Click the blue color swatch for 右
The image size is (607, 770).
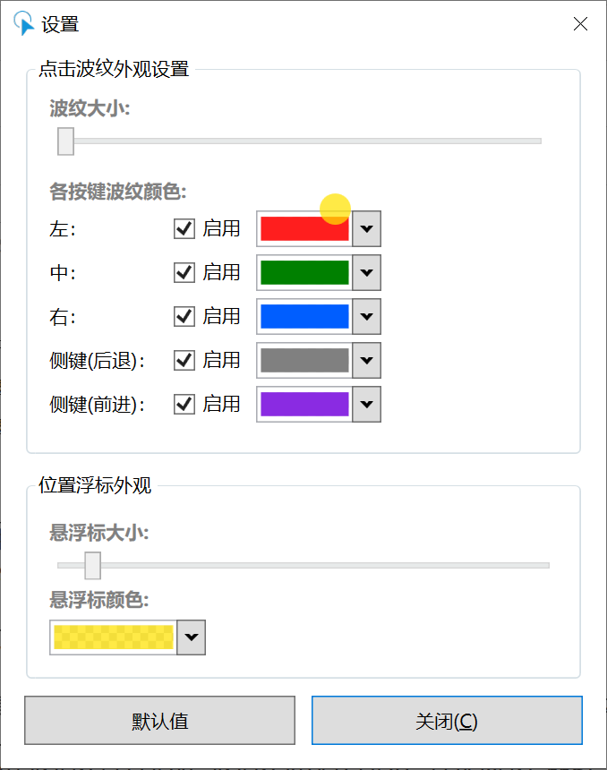(304, 316)
